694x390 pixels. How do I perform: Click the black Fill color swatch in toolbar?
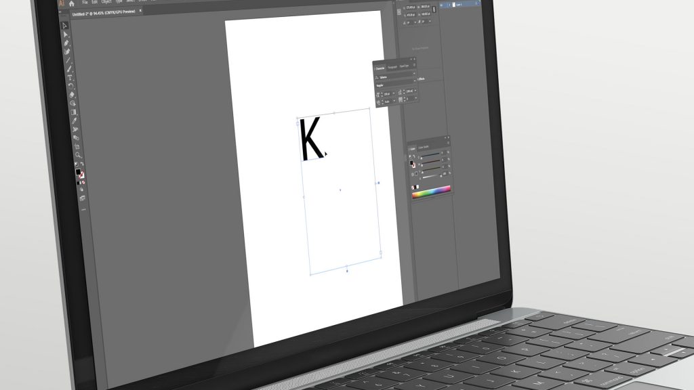(78, 172)
